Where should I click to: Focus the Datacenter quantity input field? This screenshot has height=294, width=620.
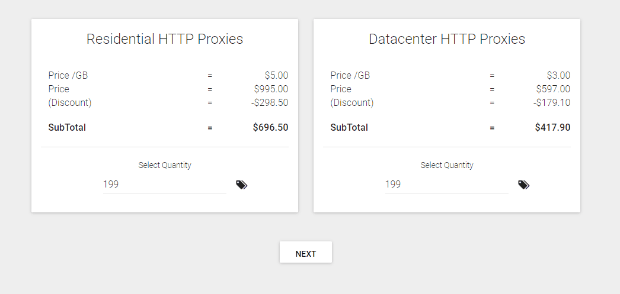coord(447,185)
